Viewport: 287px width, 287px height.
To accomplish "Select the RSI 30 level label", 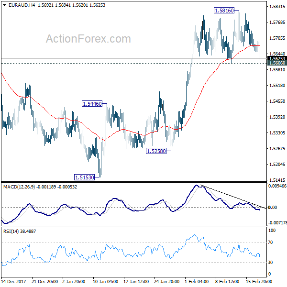I will click(x=270, y=263).
